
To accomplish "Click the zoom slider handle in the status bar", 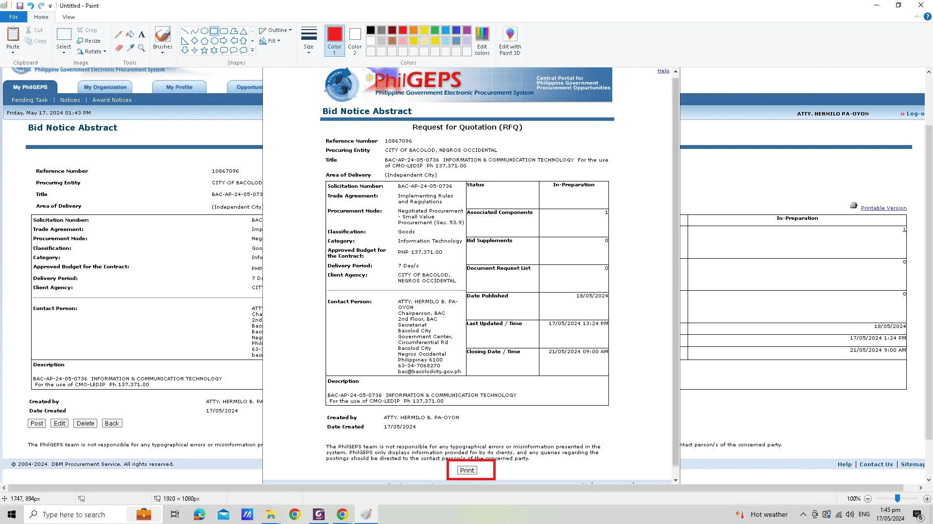I will pos(898,498).
